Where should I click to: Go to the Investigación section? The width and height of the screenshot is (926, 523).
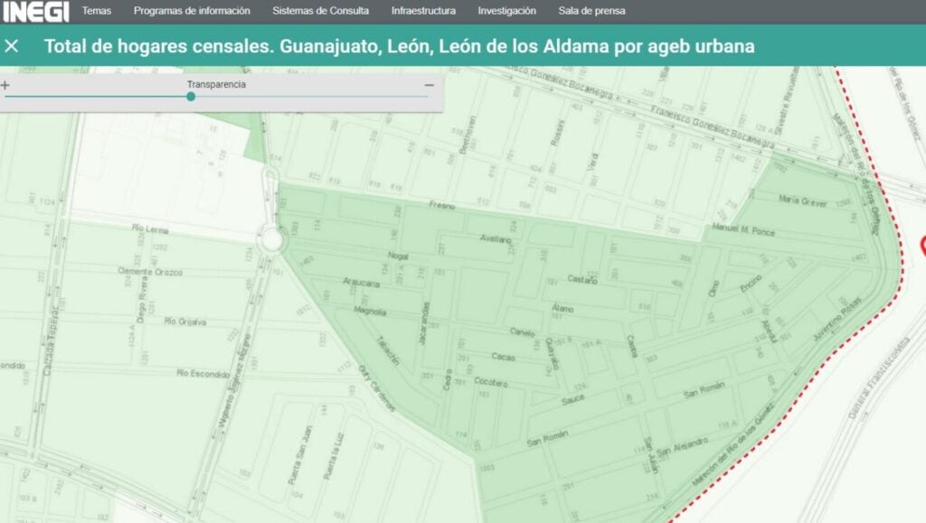(x=506, y=11)
